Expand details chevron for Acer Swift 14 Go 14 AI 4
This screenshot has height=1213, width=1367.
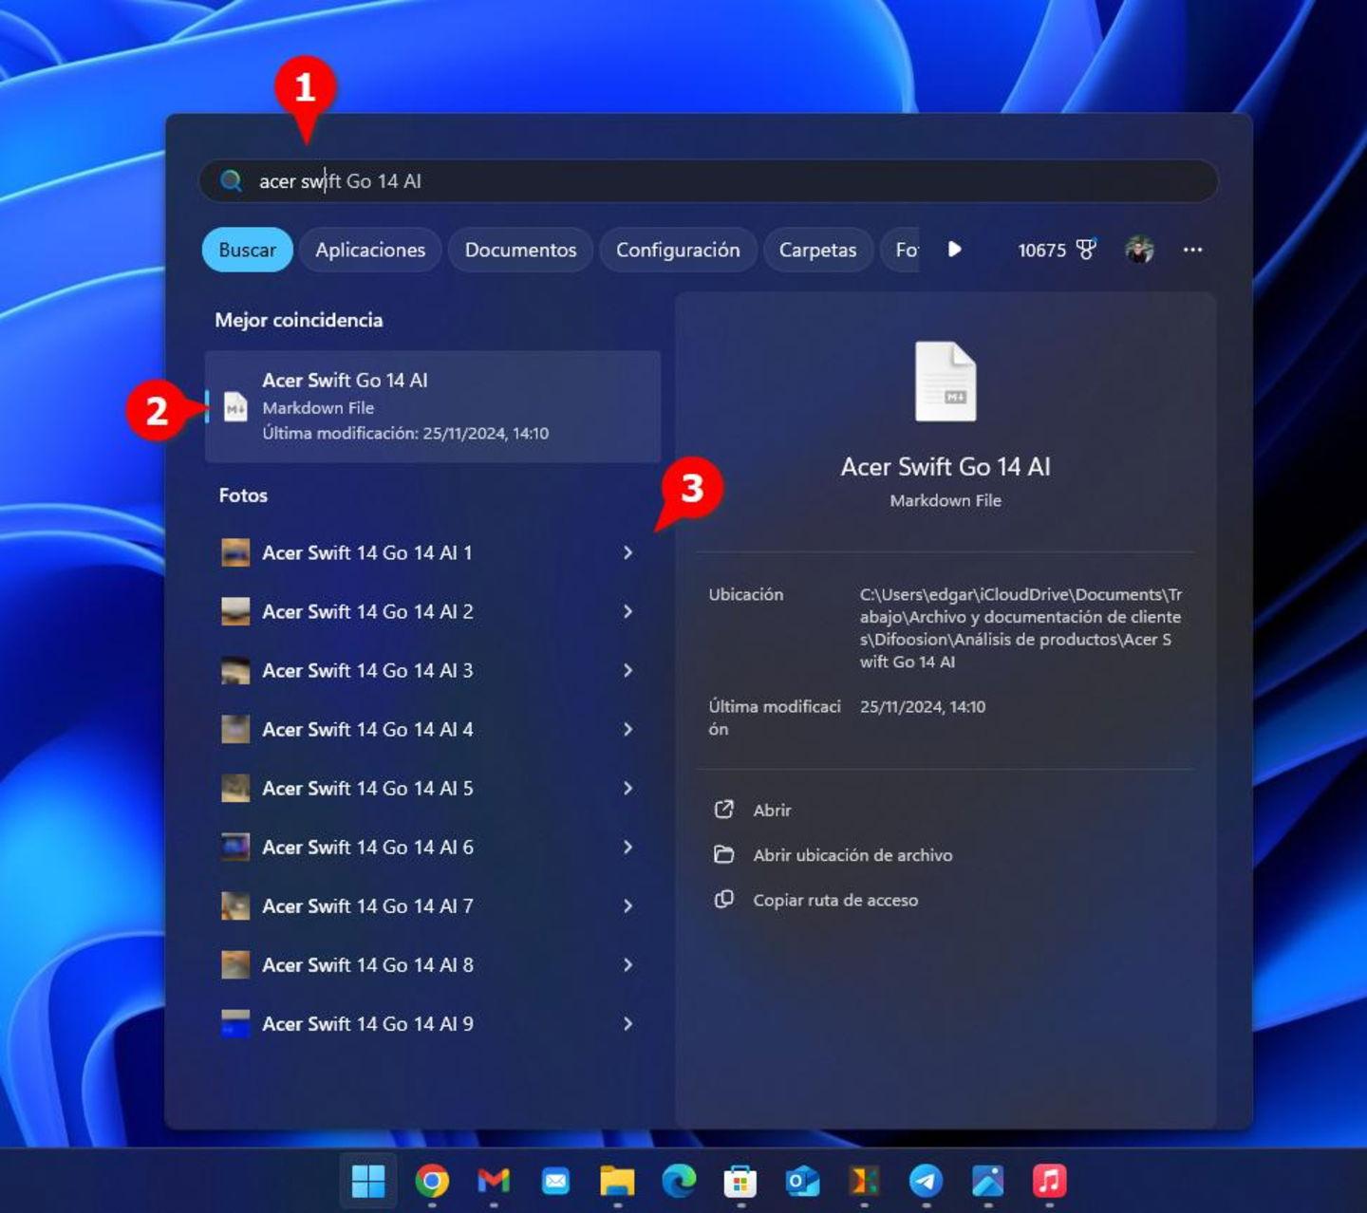tap(627, 729)
